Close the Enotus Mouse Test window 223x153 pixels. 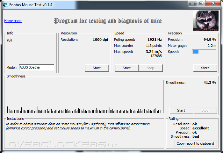[213, 4]
